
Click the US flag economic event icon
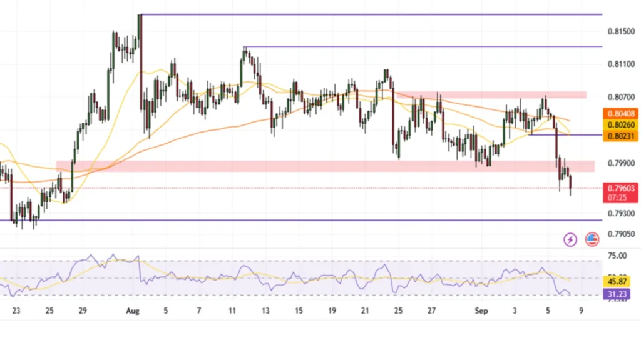tap(592, 239)
